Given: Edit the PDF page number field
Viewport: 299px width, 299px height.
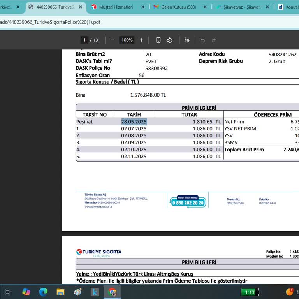Looking at the screenshot, I should pos(84,40).
